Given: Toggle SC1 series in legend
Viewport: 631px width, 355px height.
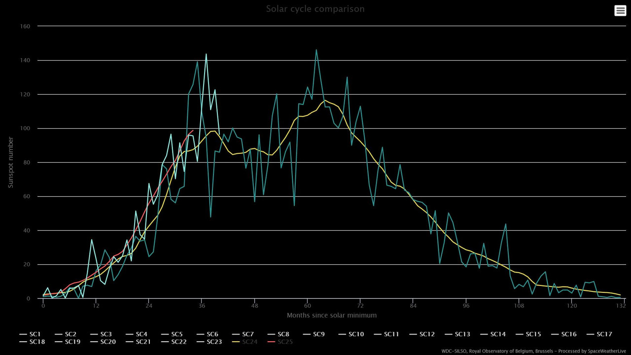Looking at the screenshot, I should tap(30, 334).
